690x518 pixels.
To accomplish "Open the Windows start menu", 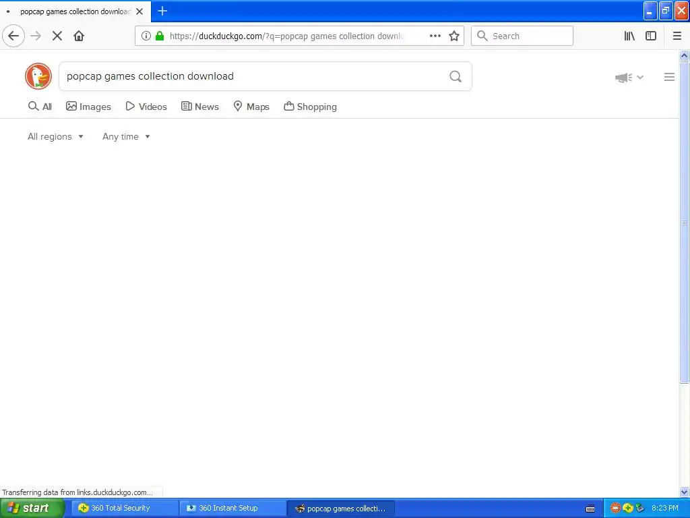I will coord(32,508).
